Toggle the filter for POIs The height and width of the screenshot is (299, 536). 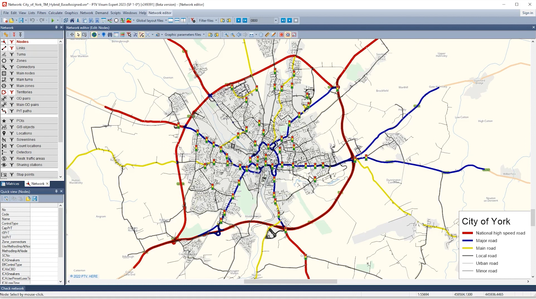pos(12,121)
